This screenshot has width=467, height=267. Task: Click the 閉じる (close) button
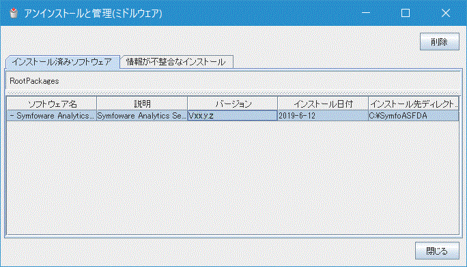[x=437, y=251]
